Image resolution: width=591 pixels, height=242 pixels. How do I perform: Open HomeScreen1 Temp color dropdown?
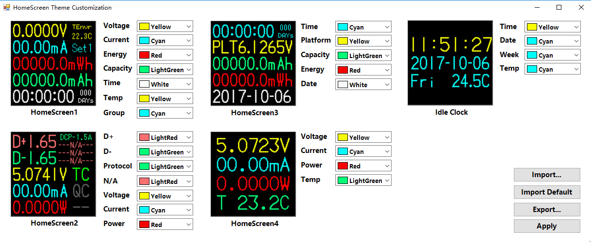coord(165,99)
